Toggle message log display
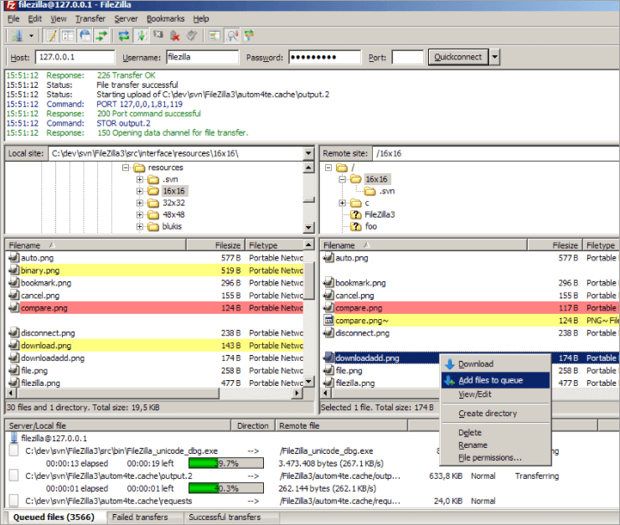The width and height of the screenshot is (620, 525). click(51, 36)
